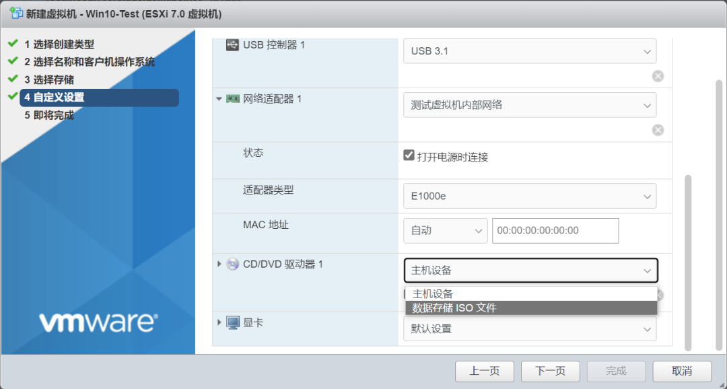Click the CD/DVD 驱动器 1 label

283,264
